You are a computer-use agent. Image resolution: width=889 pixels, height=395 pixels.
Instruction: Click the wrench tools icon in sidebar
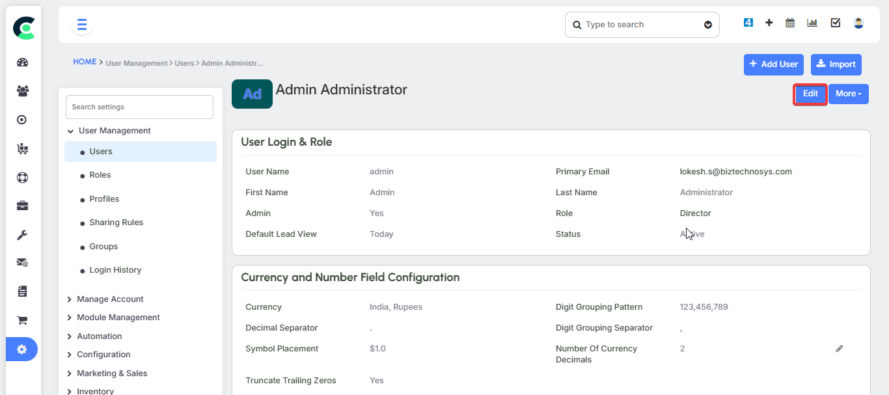[x=22, y=235]
